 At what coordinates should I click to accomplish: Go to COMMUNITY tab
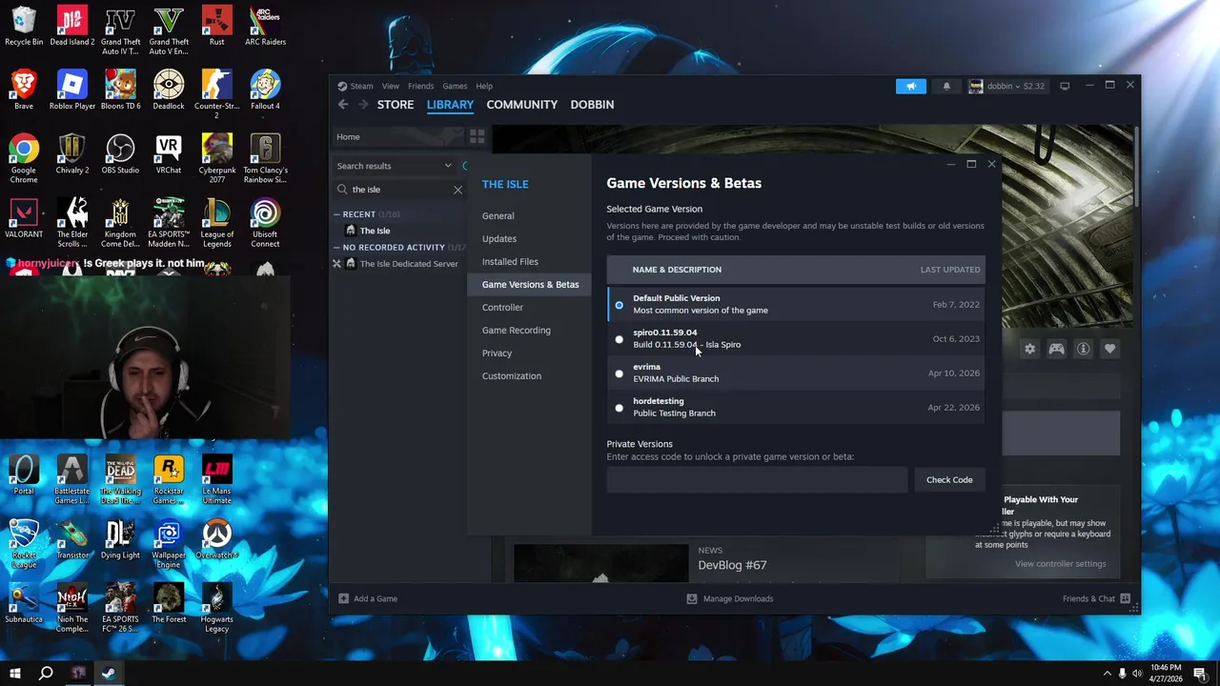pyautogui.click(x=521, y=105)
